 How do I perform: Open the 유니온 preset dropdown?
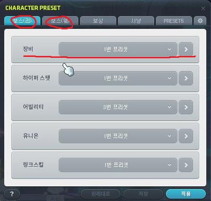coord(118,136)
